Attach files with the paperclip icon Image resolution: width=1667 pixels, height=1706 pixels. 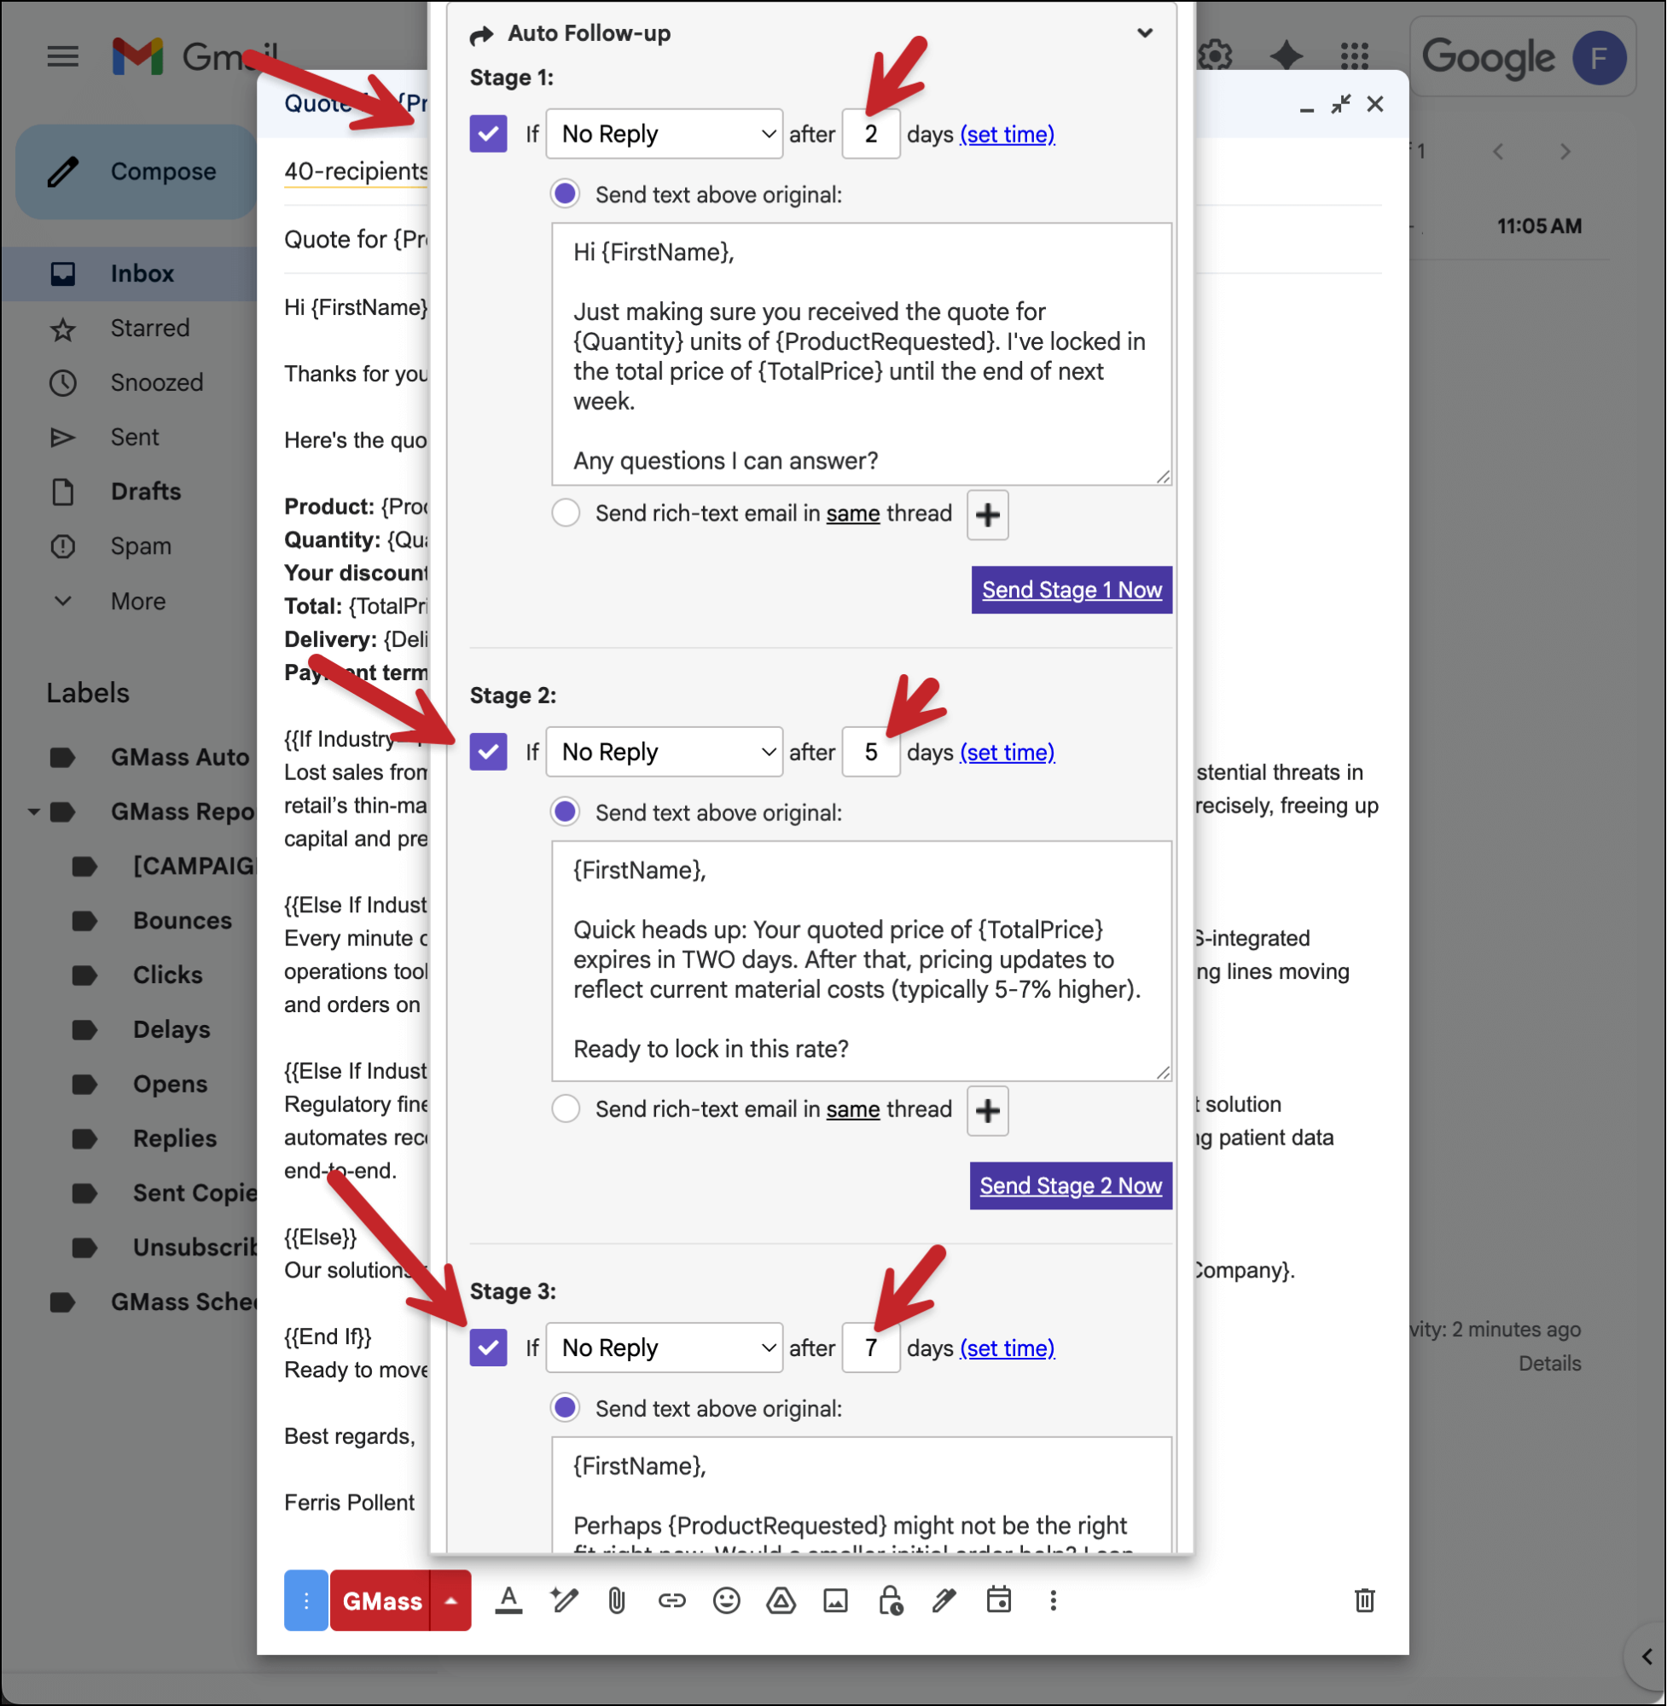618,1600
